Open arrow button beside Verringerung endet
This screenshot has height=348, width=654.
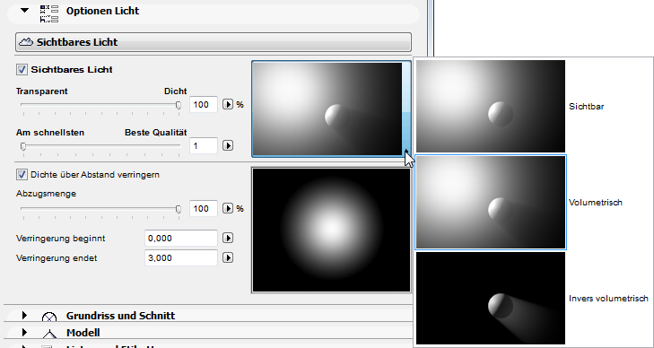(x=227, y=258)
